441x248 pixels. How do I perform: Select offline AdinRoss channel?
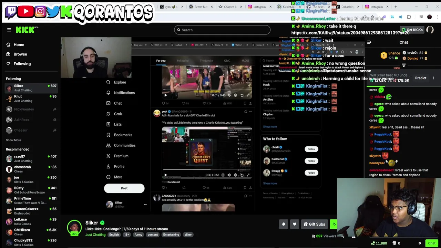pos(31,120)
